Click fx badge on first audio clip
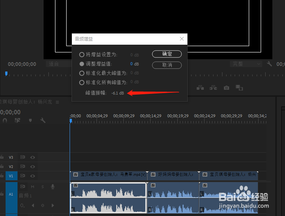Viewport: 285px width, 216px height. click(x=76, y=185)
